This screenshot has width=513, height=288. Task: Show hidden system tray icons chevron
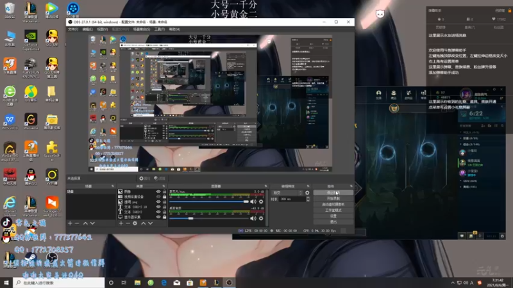[453, 283]
